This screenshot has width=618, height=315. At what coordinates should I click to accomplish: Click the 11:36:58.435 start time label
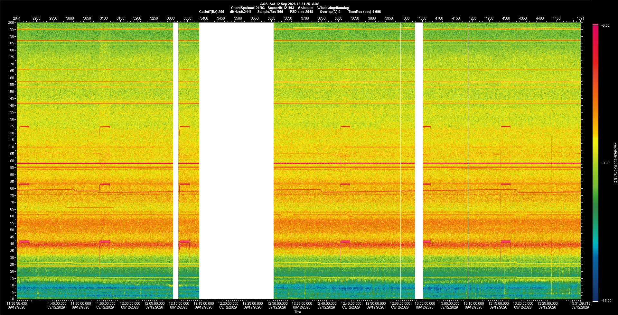(17, 303)
